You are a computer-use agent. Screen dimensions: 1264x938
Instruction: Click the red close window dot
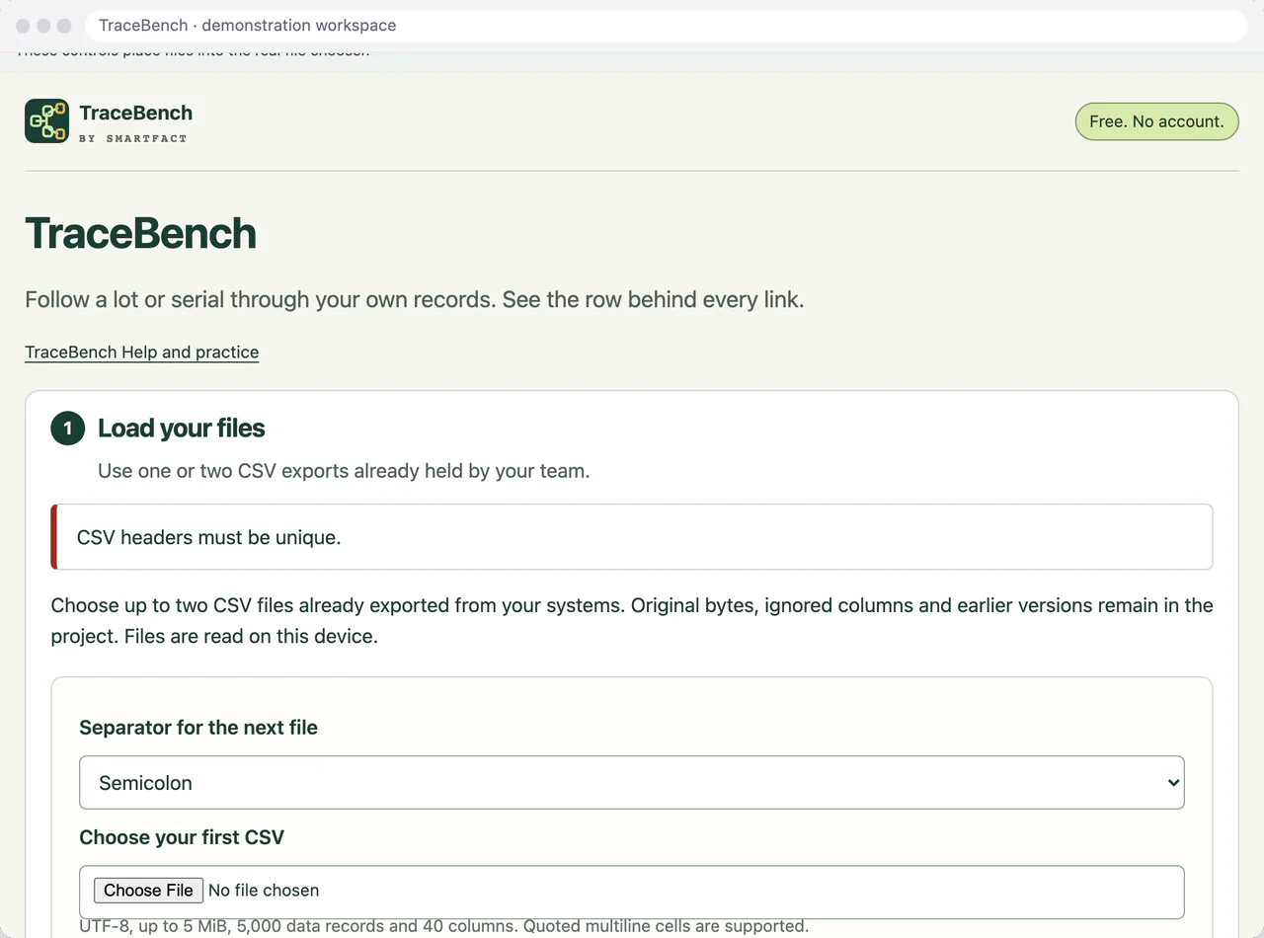pyautogui.click(x=23, y=26)
